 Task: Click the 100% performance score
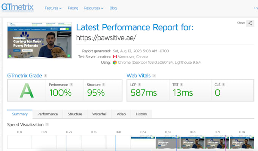pyautogui.click(x=60, y=93)
